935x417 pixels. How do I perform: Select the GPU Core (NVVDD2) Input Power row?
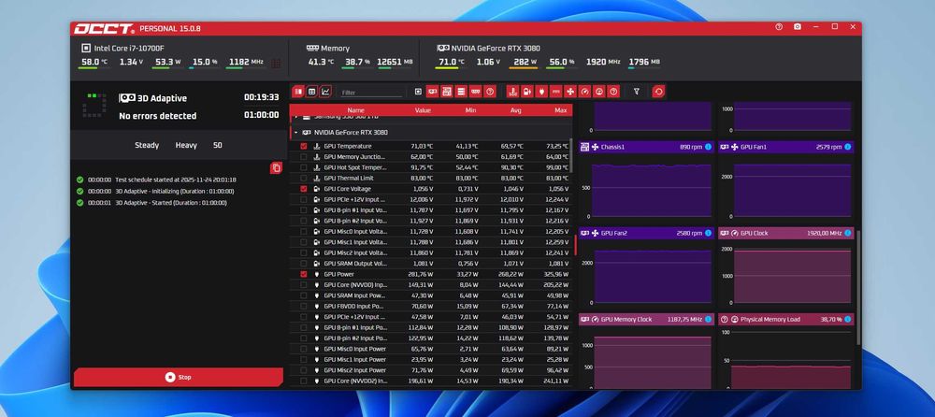pos(430,381)
